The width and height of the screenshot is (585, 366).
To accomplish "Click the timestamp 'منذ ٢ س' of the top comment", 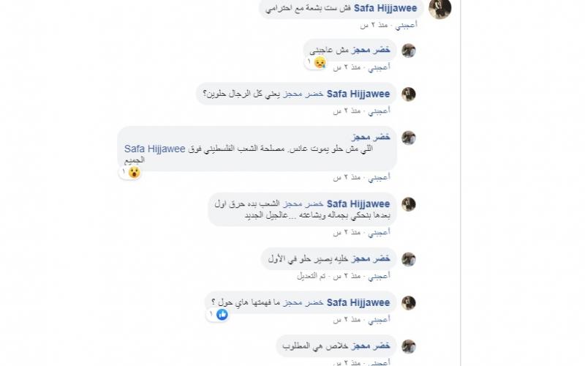I will coord(374,25).
